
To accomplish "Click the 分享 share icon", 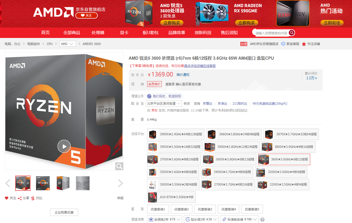I will [20, 198].
